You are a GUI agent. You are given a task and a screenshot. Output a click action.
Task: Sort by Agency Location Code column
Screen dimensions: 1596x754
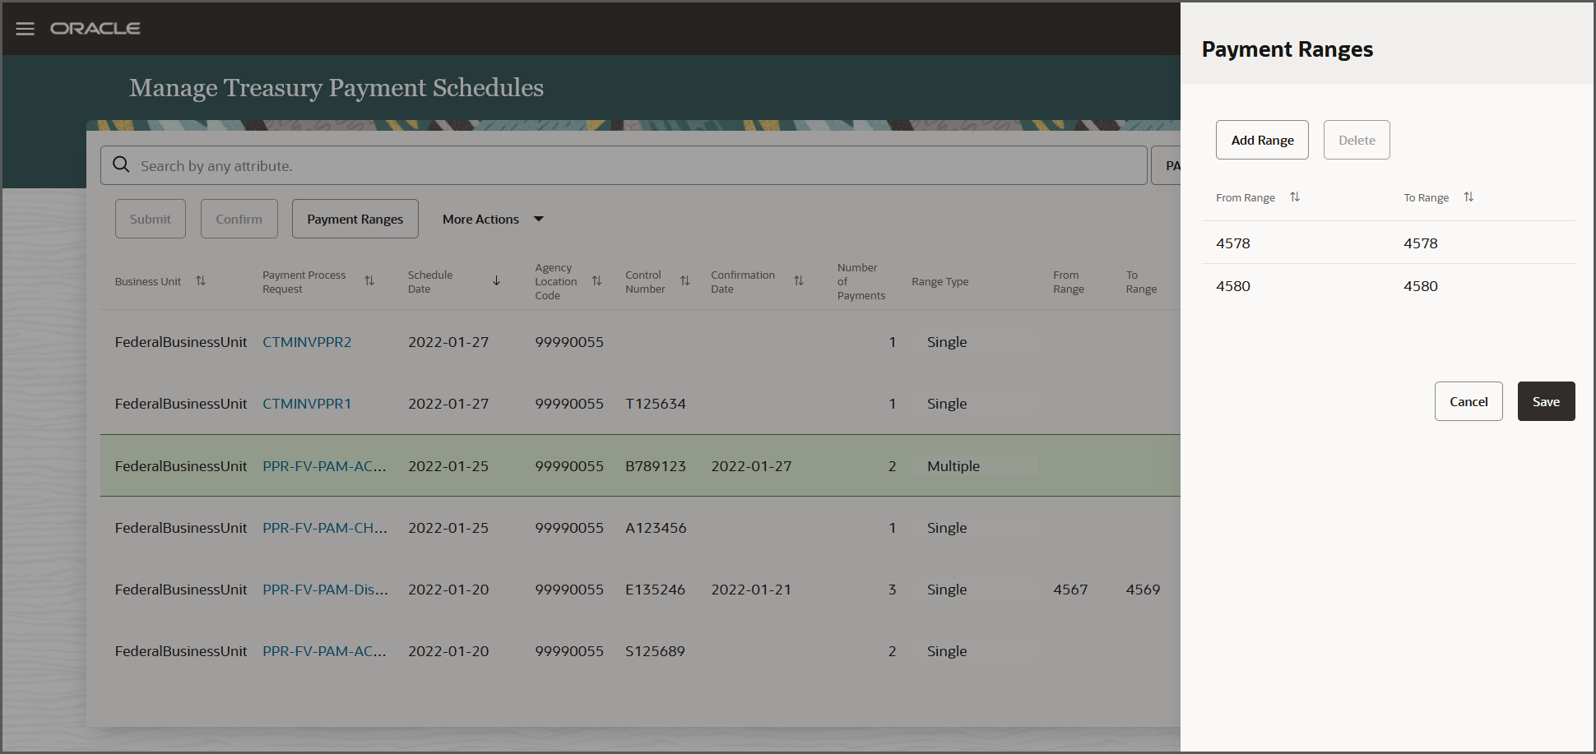click(x=597, y=281)
